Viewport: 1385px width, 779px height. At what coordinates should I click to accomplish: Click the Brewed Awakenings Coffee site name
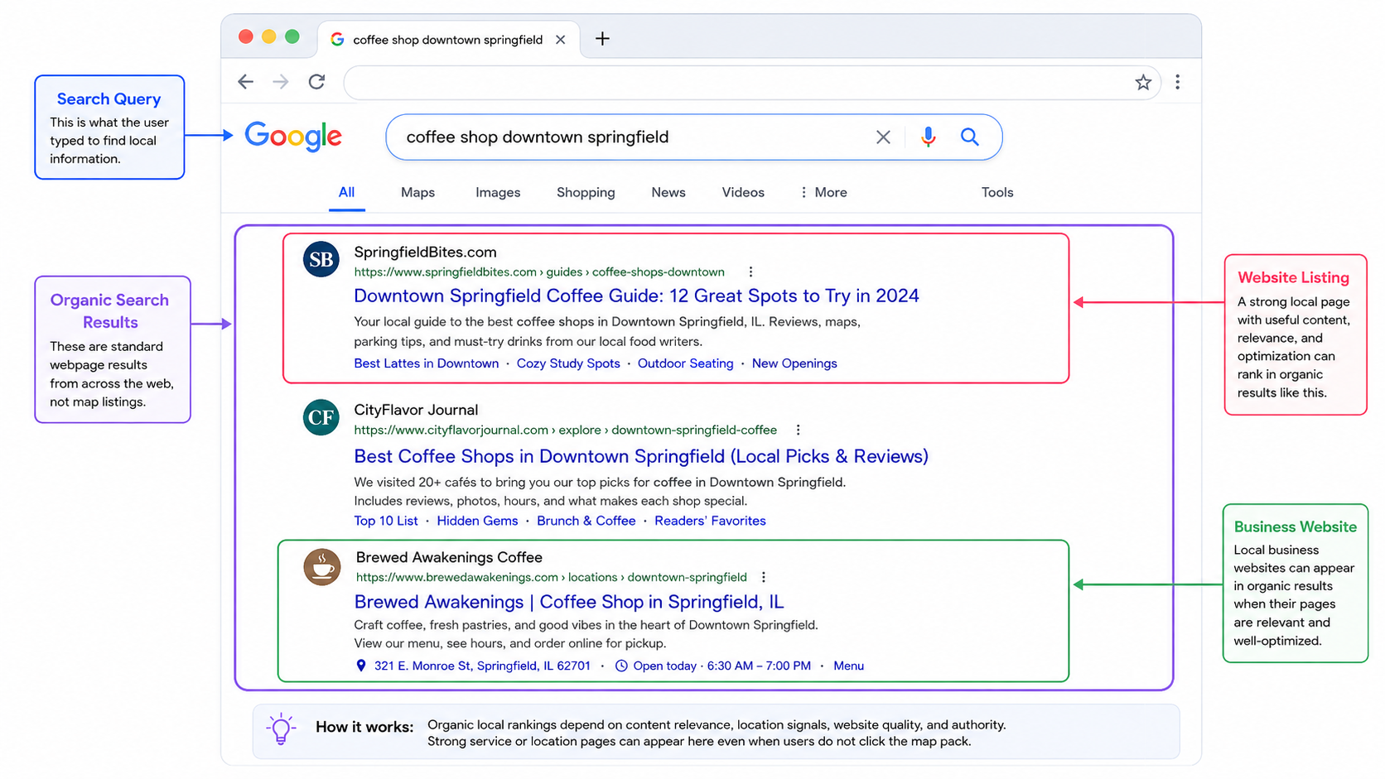[449, 558]
